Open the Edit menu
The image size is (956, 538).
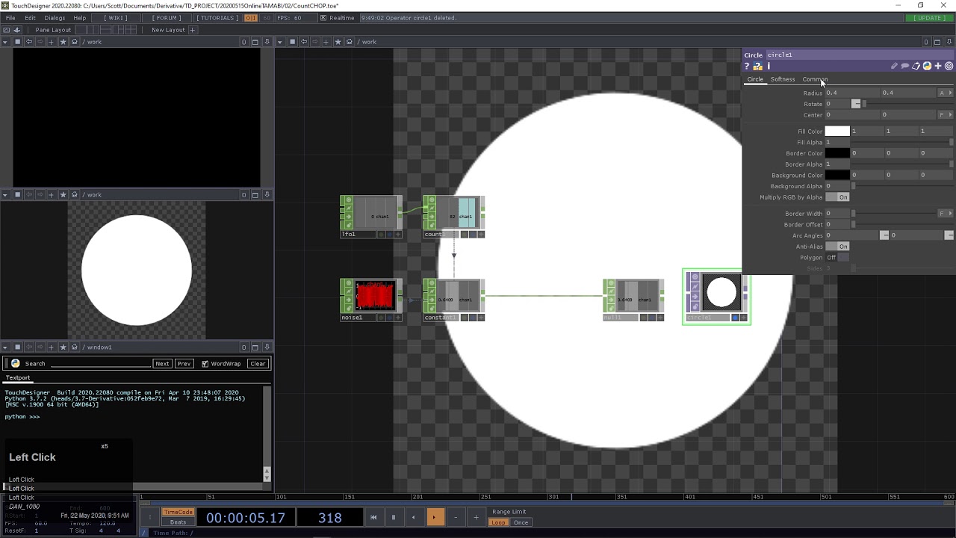coord(30,18)
